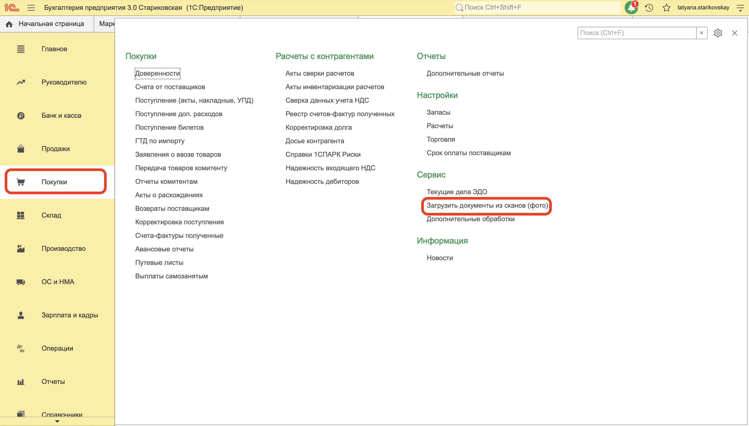This screenshot has width=749, height=426.
Task: Open the Склад section
Action: tap(57, 215)
